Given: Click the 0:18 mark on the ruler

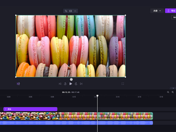Looking at the screenshot, I should click(161, 97).
